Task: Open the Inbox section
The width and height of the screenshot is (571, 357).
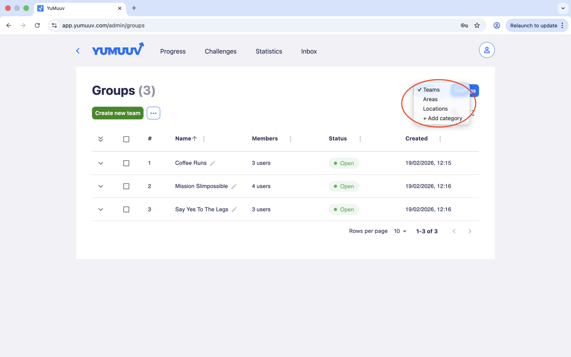Action: (x=309, y=51)
